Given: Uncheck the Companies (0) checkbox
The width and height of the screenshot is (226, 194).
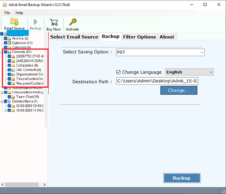Looking at the screenshot, I should (9, 65).
